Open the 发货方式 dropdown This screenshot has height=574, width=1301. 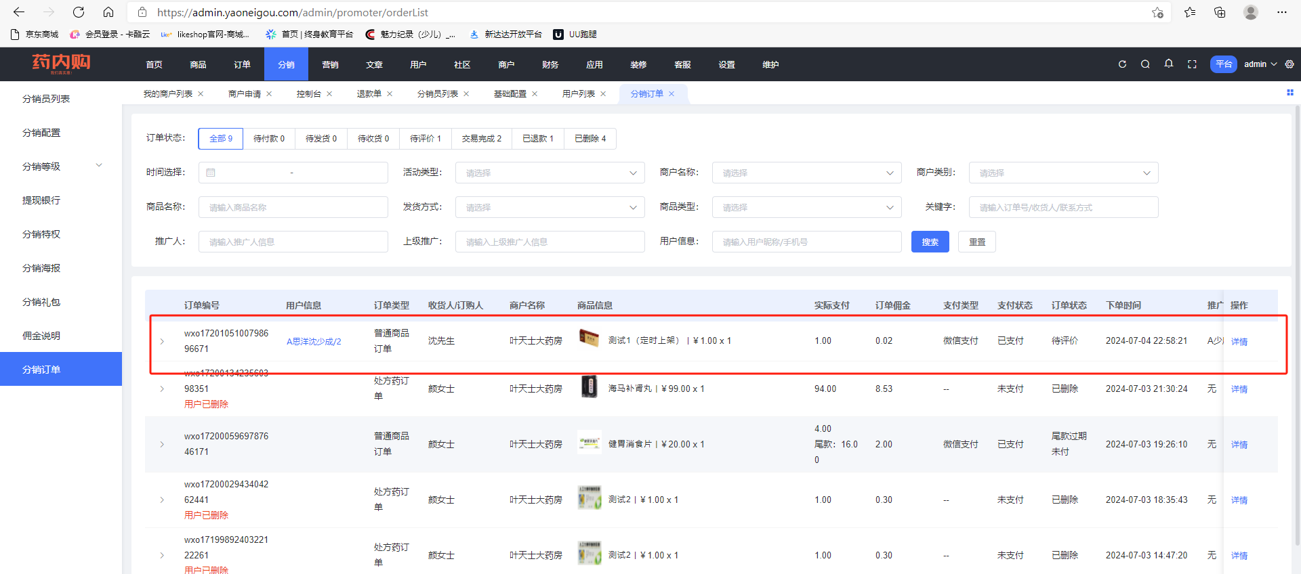tap(550, 207)
